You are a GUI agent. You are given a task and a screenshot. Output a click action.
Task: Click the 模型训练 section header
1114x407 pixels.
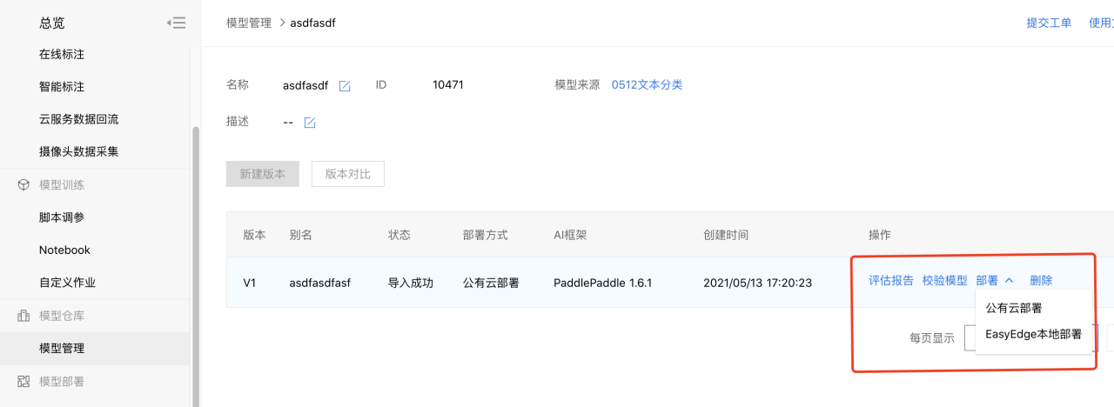(x=62, y=185)
